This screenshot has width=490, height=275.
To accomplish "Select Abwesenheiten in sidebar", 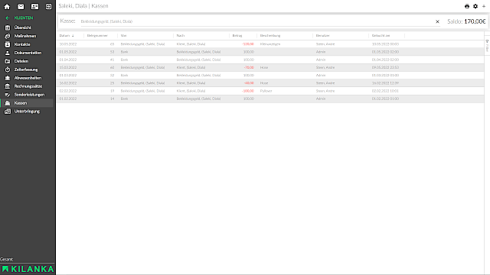I will click(x=28, y=78).
